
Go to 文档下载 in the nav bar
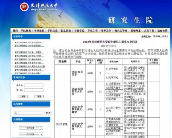tap(149, 31)
